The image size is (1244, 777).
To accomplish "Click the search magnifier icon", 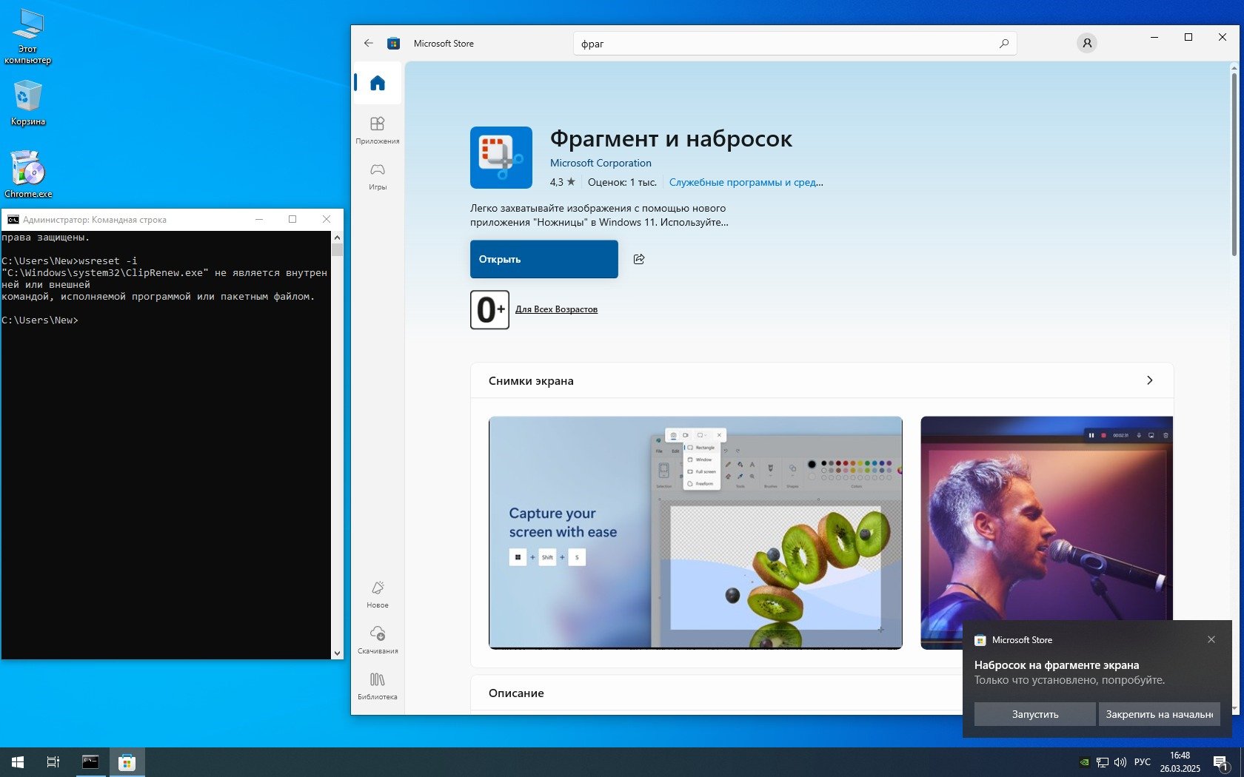I will pyautogui.click(x=1003, y=44).
